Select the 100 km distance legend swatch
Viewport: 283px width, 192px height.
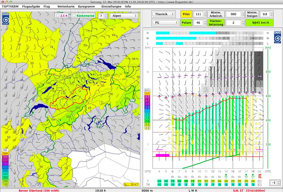point(5,185)
